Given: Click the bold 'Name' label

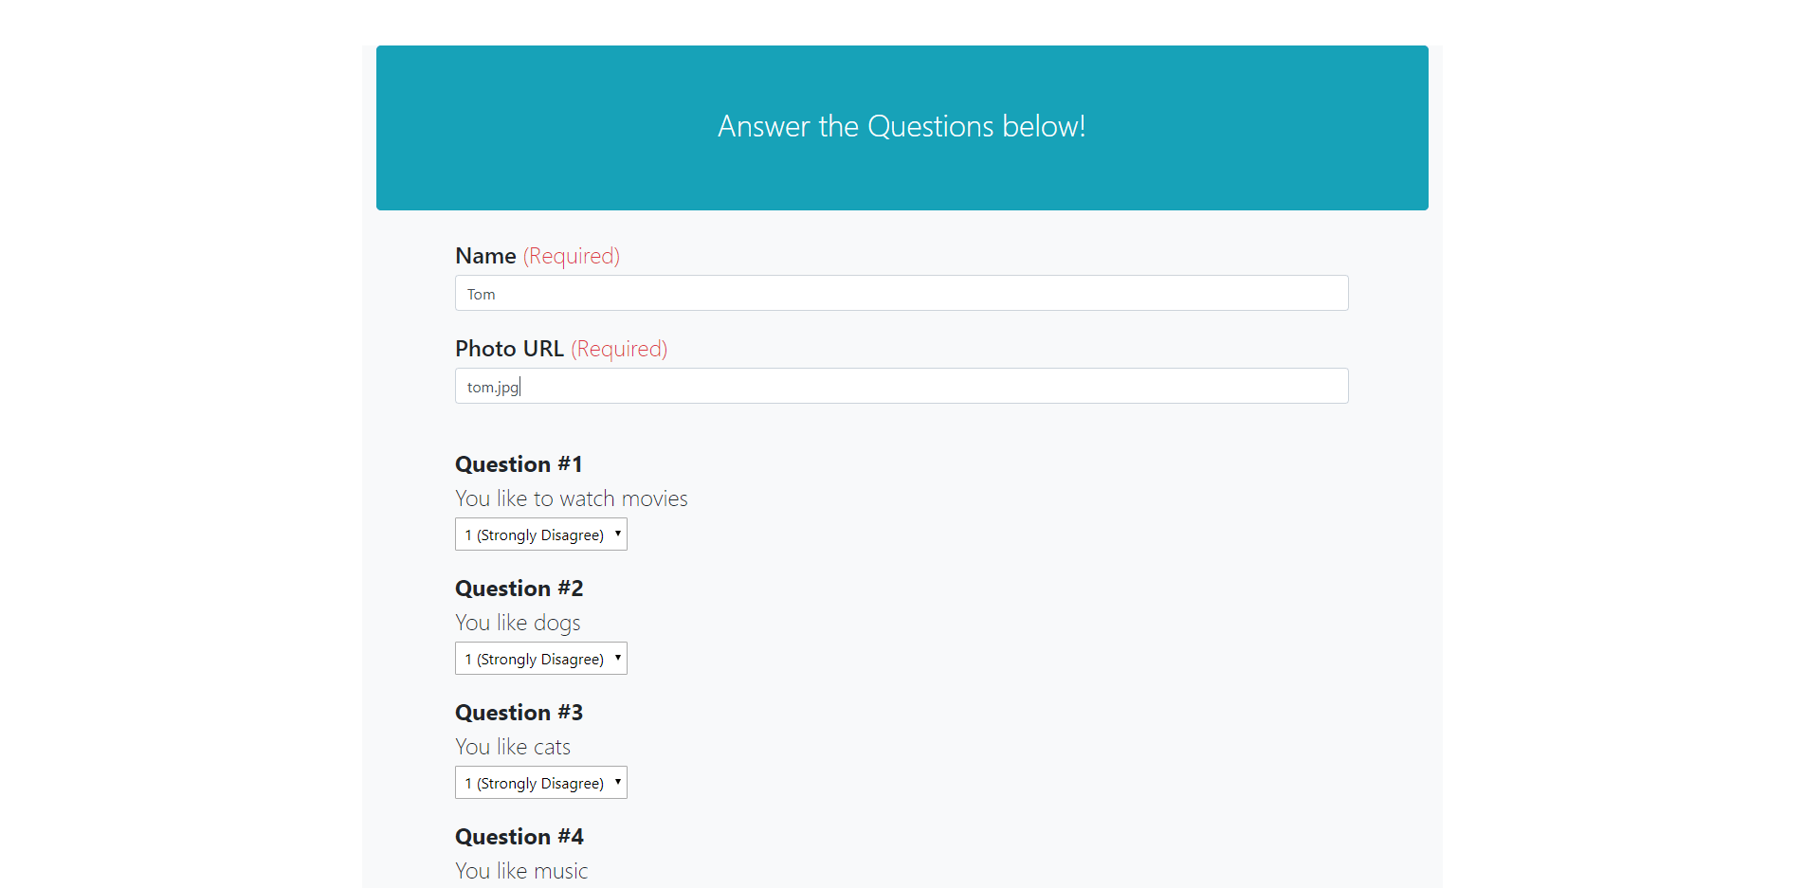Looking at the screenshot, I should (x=485, y=256).
